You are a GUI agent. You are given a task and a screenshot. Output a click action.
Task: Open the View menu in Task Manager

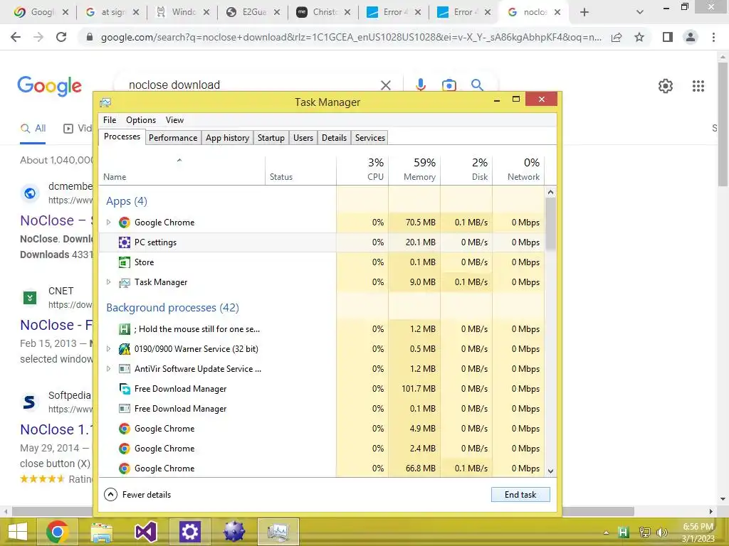point(175,120)
